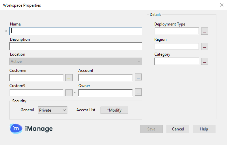
Task: Place cursor in the Region field
Action: (177, 46)
